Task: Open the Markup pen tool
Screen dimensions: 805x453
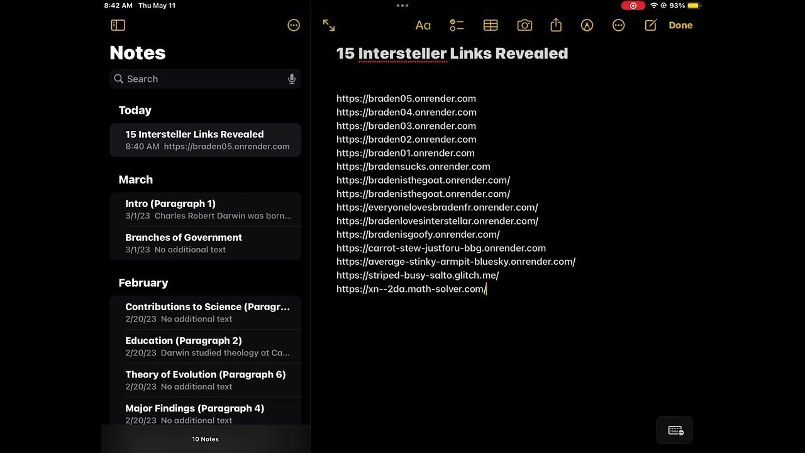Action: [587, 25]
